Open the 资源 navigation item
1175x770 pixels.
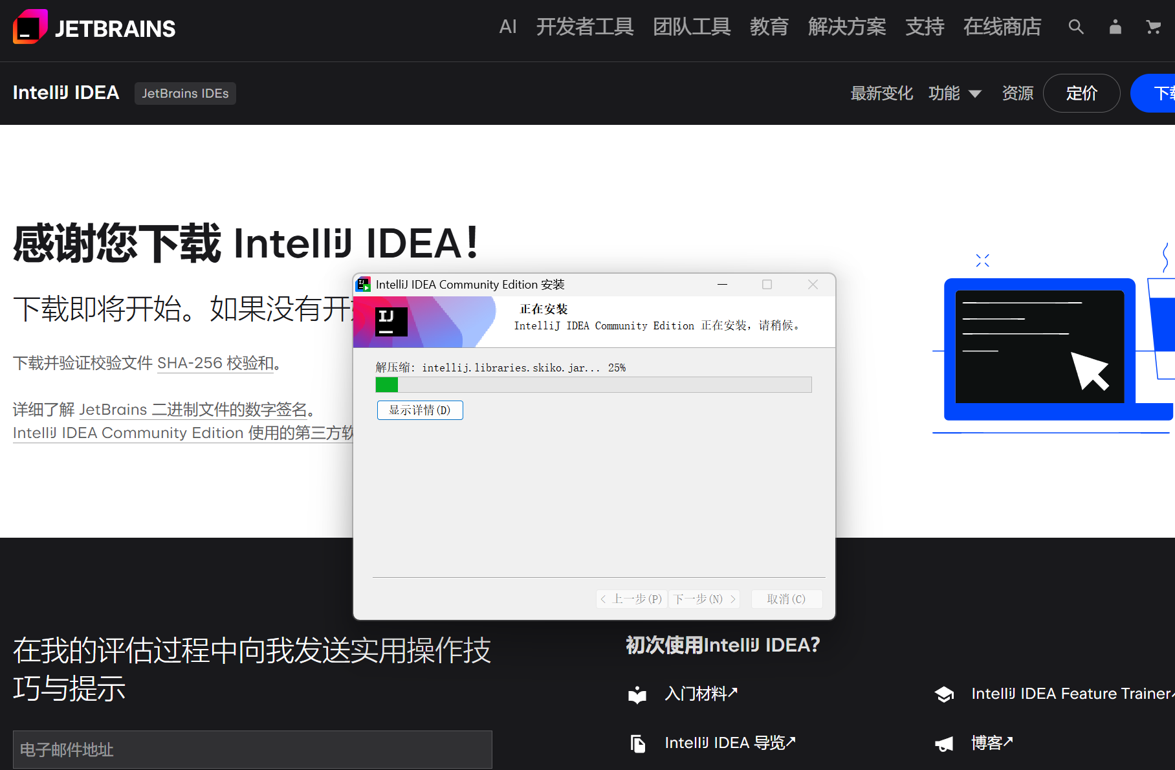pyautogui.click(x=1018, y=93)
